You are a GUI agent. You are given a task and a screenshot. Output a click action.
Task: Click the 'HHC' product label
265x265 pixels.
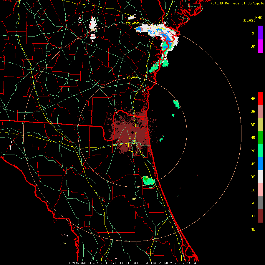[259, 18]
